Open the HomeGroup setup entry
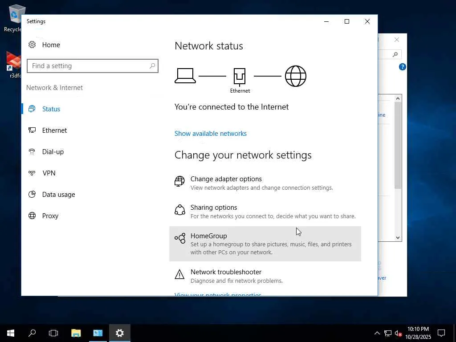This screenshot has width=456, height=342. [265, 244]
